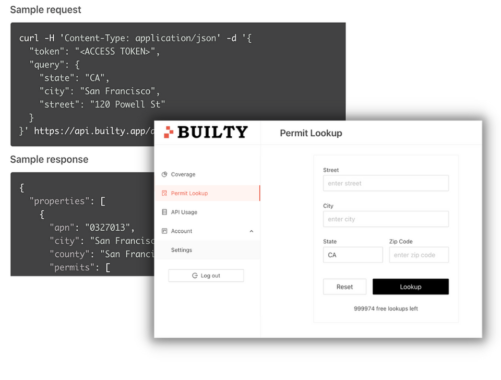Collapse the Account submenu chevron
This screenshot has width=501, height=380.
252,231
